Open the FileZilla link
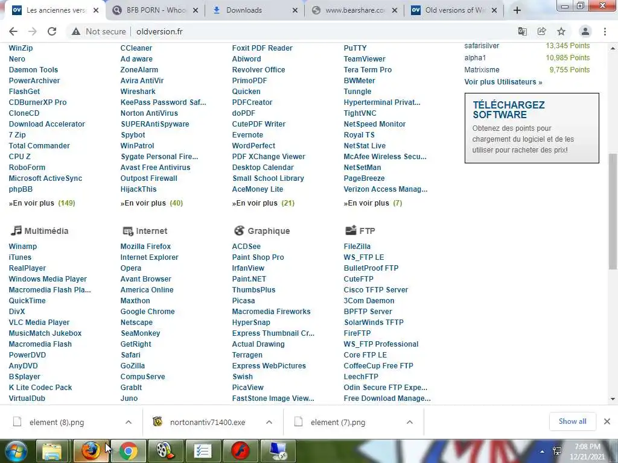 [357, 247]
